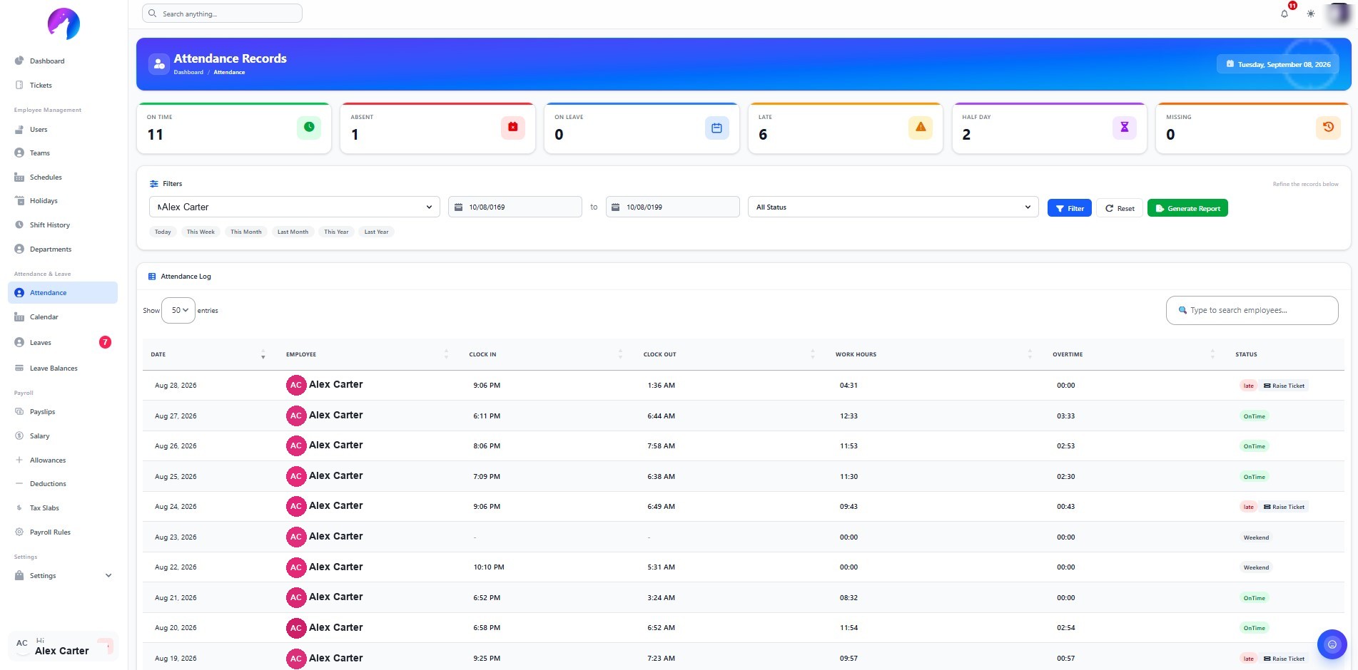Open Users in the sidebar

point(63,130)
